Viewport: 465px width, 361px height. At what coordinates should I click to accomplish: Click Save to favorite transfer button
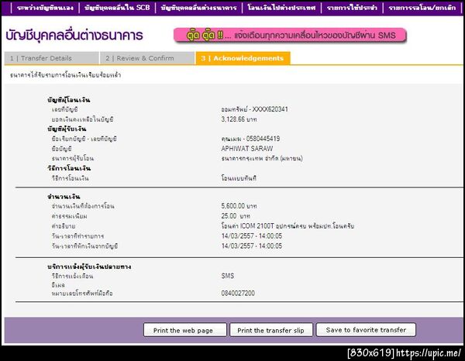pos(366,329)
